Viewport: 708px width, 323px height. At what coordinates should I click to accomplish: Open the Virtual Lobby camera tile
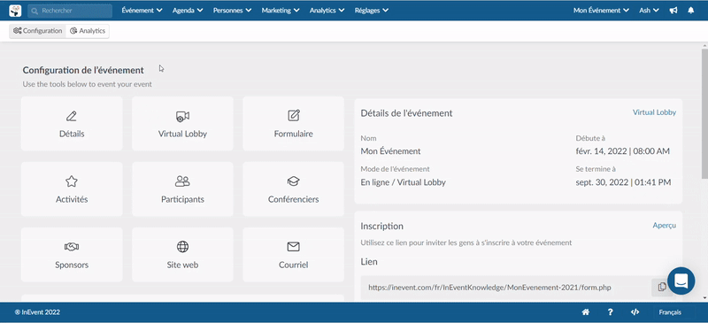click(x=182, y=123)
